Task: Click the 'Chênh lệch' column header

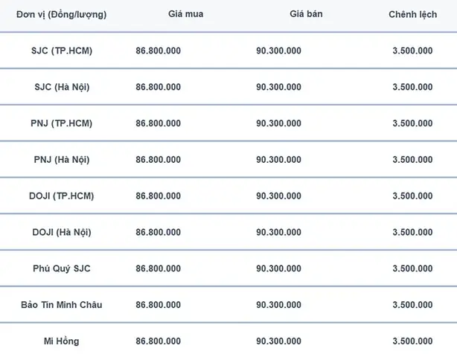Action: coord(412,14)
